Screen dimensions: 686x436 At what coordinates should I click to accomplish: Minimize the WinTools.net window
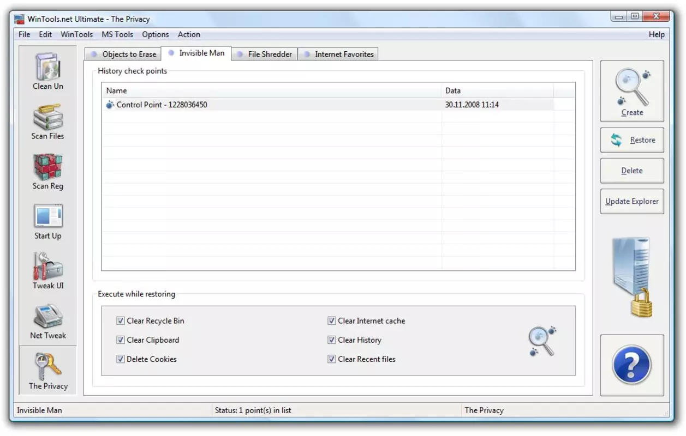pyautogui.click(x=619, y=16)
